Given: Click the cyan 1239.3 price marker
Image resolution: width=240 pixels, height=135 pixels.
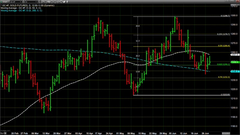Looking at the screenshot, I should 235,71.
